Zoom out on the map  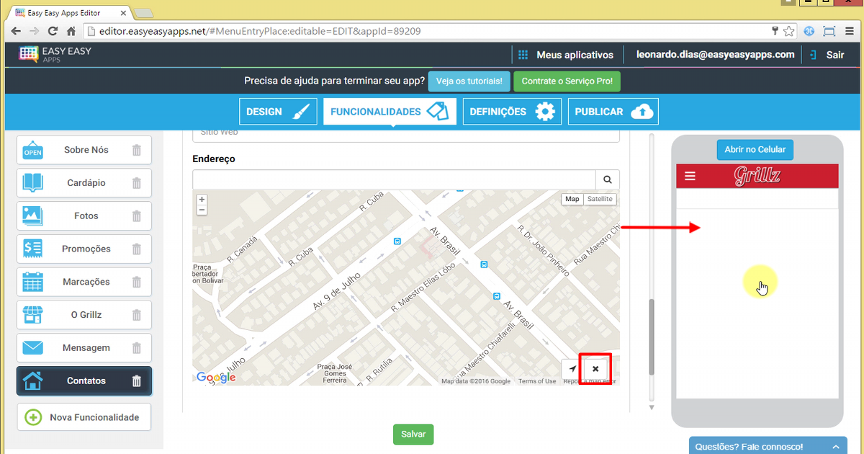(x=202, y=210)
